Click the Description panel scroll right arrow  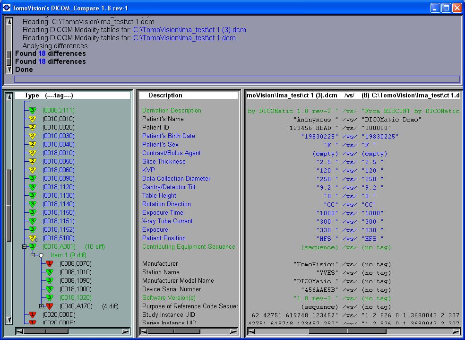[234, 331]
